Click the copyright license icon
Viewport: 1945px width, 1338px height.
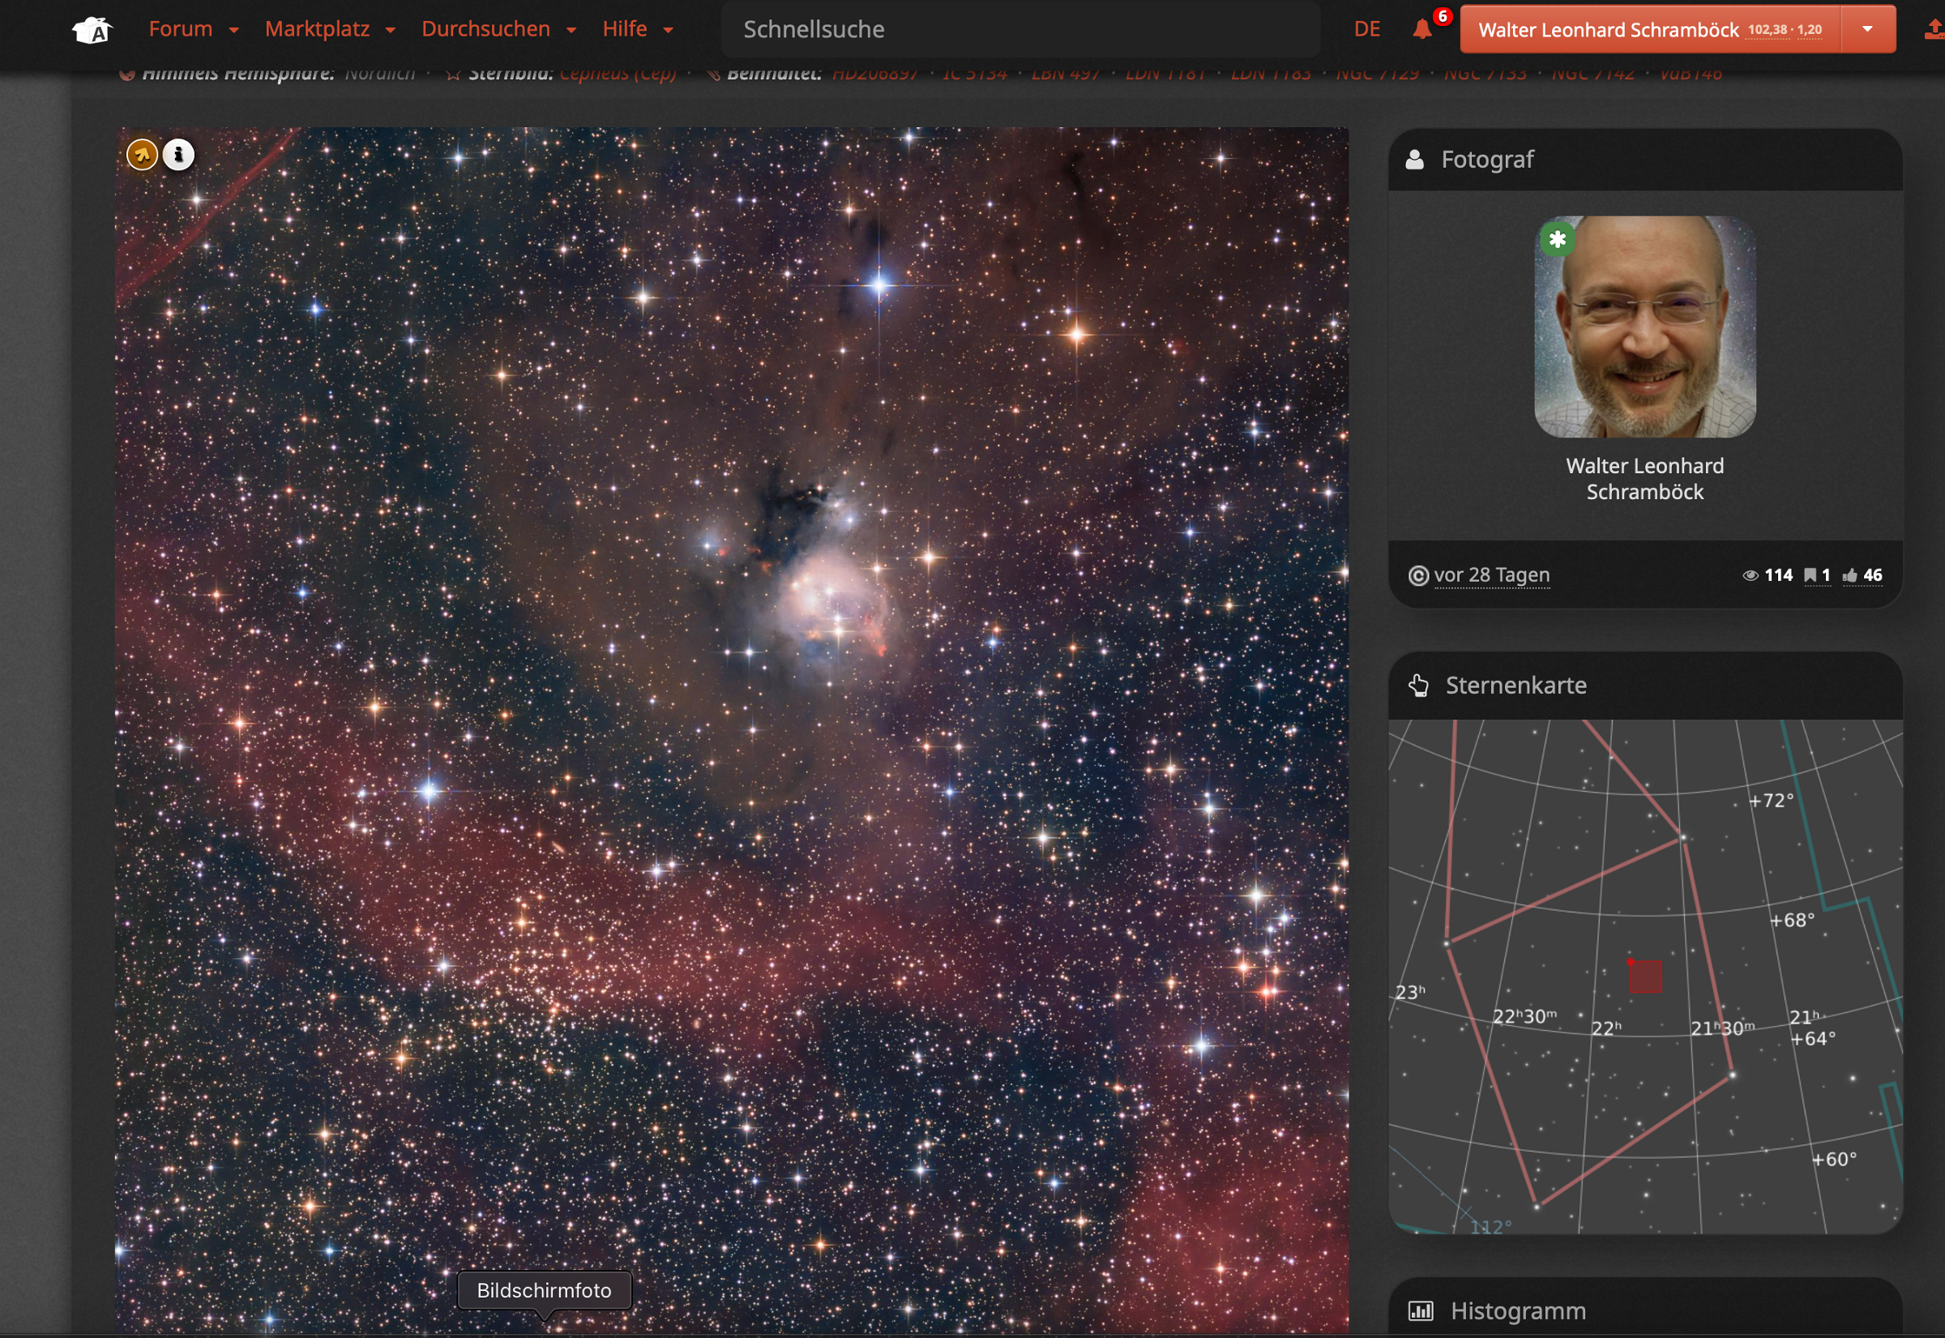(x=1417, y=576)
